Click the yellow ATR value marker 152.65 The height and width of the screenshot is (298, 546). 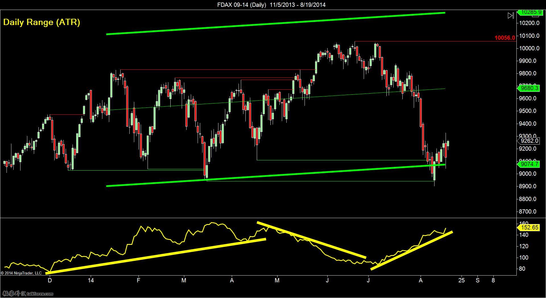pyautogui.click(x=528, y=227)
